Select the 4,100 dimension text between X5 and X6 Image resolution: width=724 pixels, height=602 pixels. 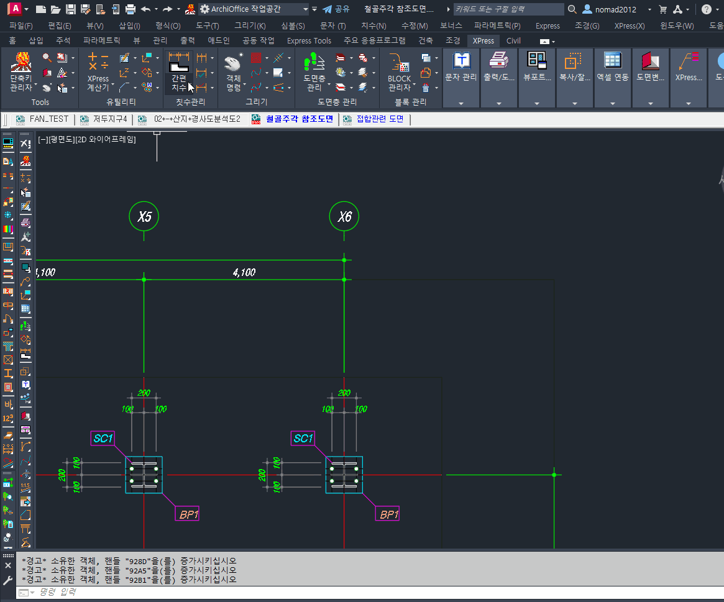click(244, 272)
